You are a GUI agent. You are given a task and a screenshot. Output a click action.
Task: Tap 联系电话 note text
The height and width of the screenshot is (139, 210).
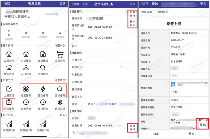112,104
